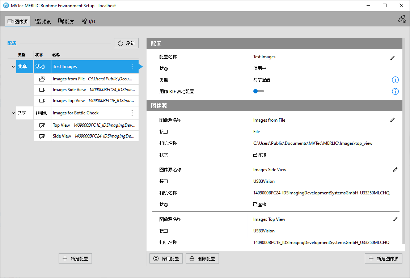Open the Test Images three-dot menu

tap(132, 67)
